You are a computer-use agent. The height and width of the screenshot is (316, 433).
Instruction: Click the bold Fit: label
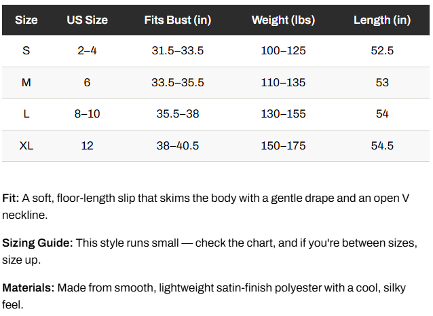pyautogui.click(x=10, y=198)
